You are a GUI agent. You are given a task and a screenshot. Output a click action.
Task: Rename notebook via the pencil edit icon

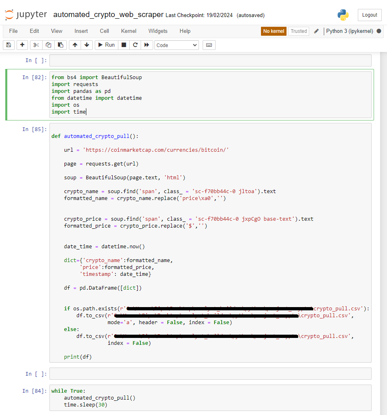316,31
